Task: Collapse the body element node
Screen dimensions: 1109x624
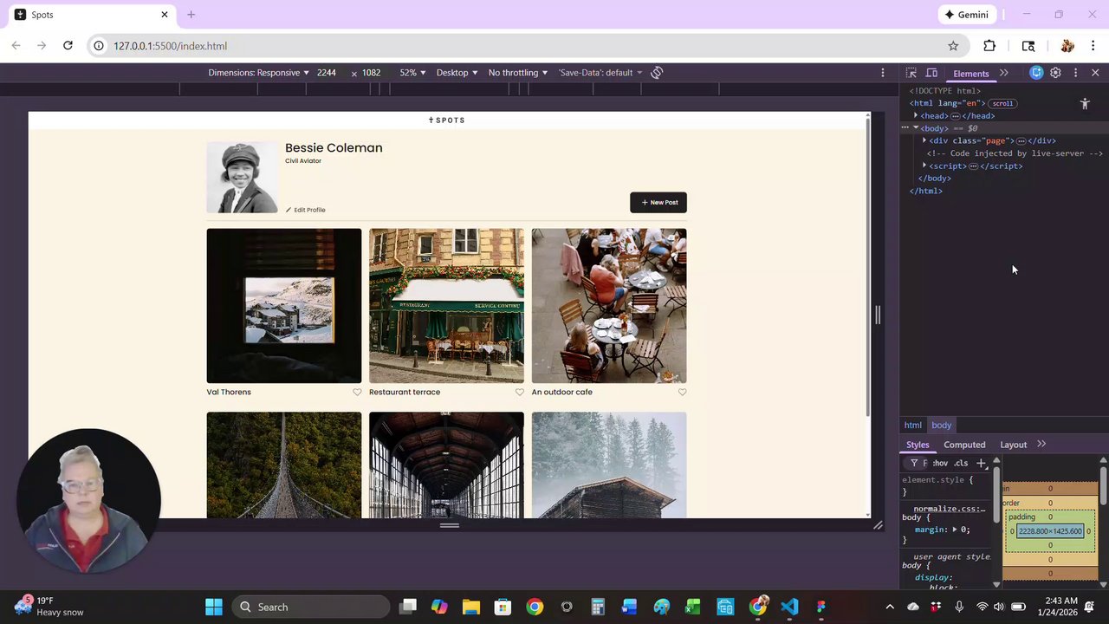Action: tap(916, 128)
